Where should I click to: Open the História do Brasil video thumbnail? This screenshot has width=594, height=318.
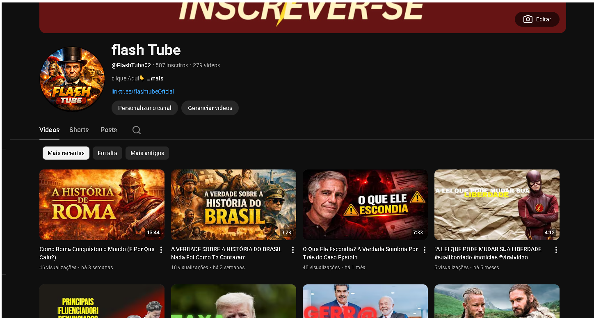pyautogui.click(x=233, y=205)
